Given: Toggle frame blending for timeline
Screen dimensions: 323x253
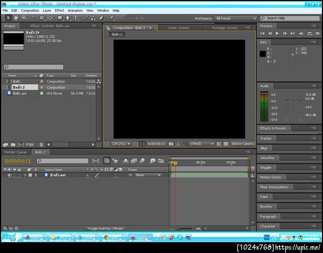Looking at the screenshot, I should click(134, 161).
